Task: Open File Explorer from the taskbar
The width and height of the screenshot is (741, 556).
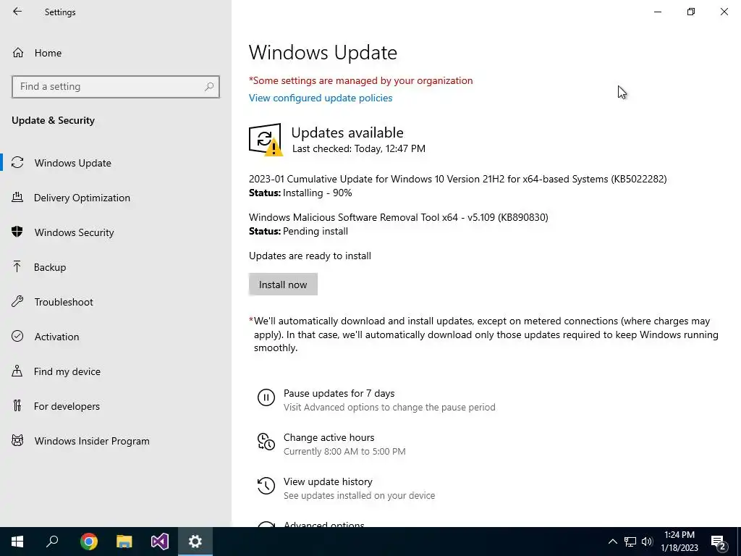Action: click(x=124, y=542)
